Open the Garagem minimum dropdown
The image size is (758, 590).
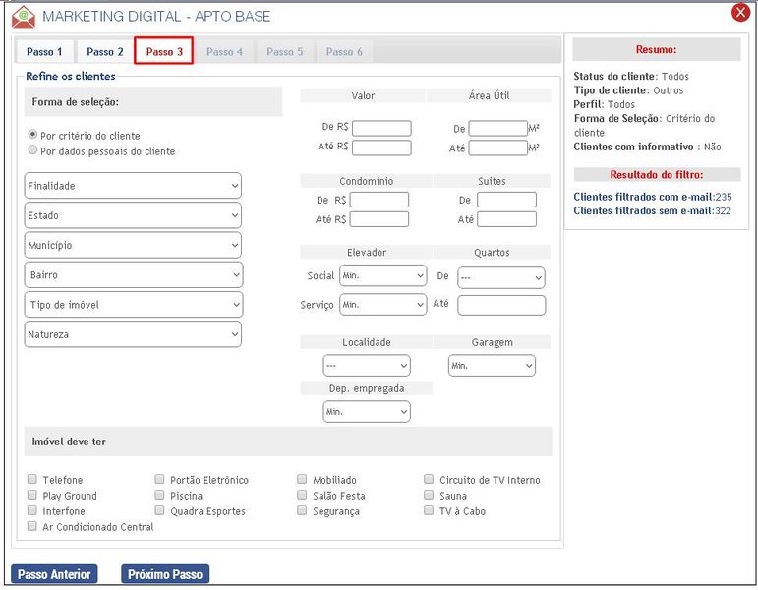[491, 366]
